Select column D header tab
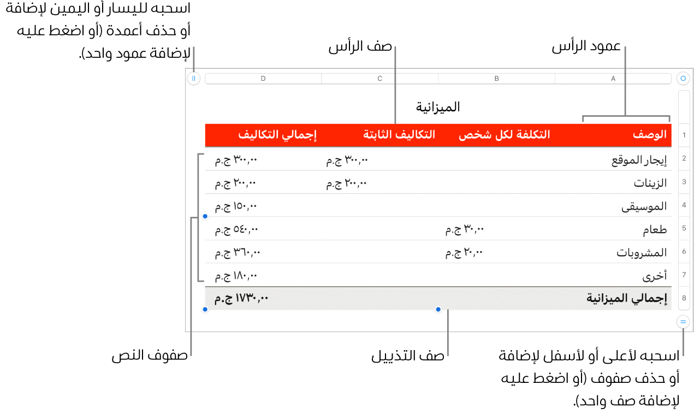The width and height of the screenshot is (694, 414). (x=263, y=79)
